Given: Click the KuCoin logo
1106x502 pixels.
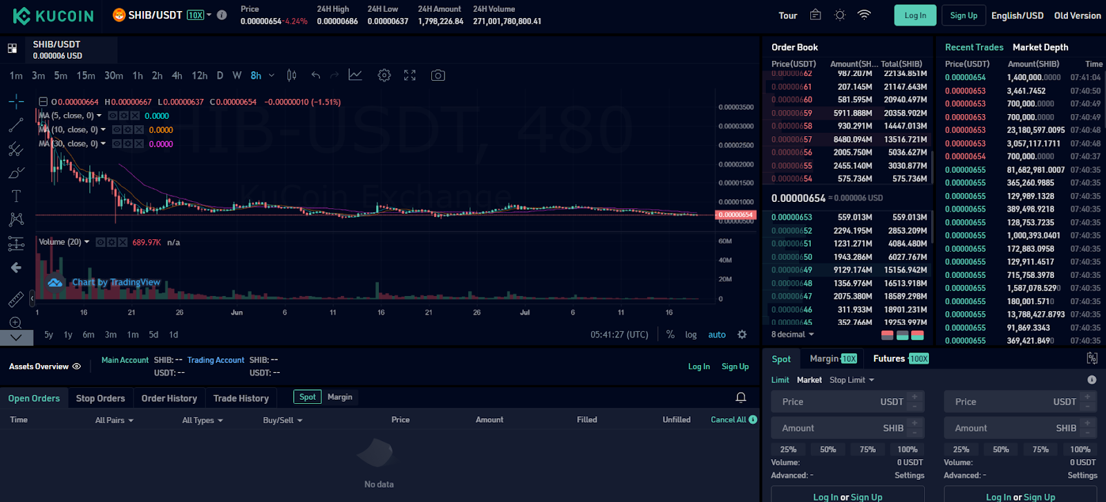Looking at the screenshot, I should (x=53, y=15).
